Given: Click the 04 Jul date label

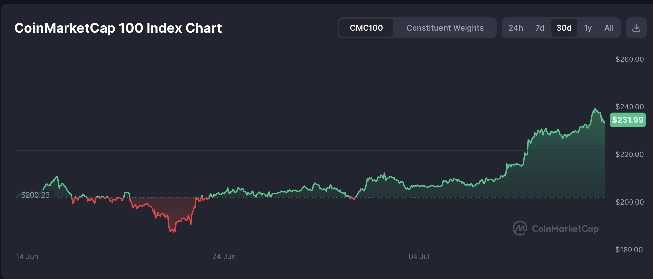Looking at the screenshot, I should click(419, 256).
